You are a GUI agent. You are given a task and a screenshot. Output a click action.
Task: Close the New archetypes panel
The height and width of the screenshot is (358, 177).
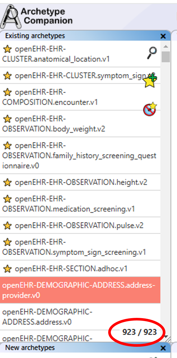click(x=163, y=348)
